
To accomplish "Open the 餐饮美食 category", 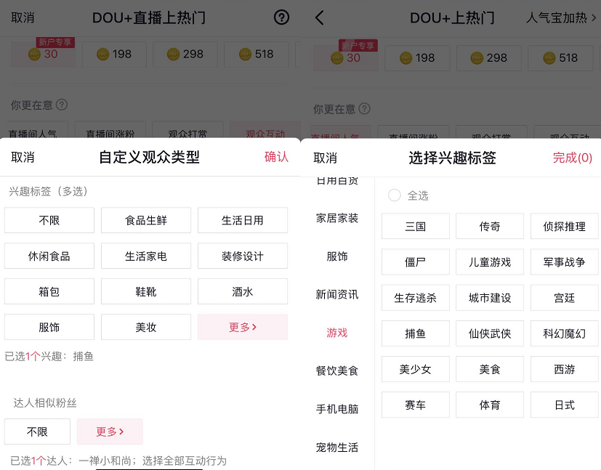I will [x=337, y=370].
